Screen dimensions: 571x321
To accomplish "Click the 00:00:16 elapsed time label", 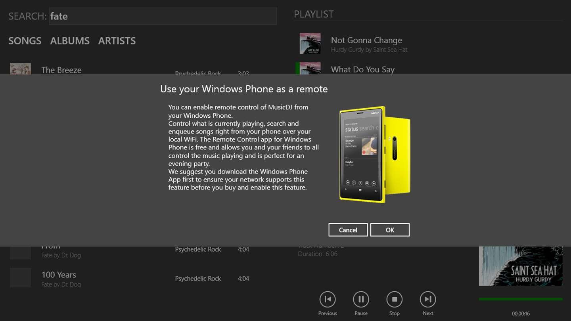I will (x=521, y=313).
